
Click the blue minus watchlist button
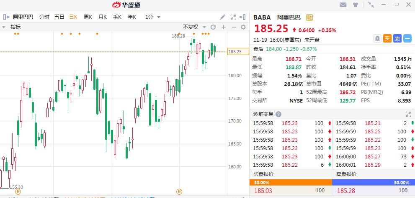[x=407, y=38]
